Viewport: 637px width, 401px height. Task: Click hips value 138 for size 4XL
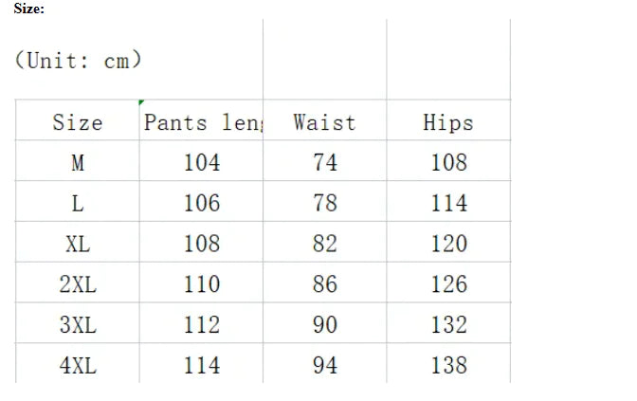[448, 366]
